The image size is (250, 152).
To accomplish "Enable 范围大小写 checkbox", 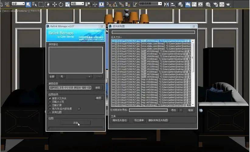I will 50,102.
